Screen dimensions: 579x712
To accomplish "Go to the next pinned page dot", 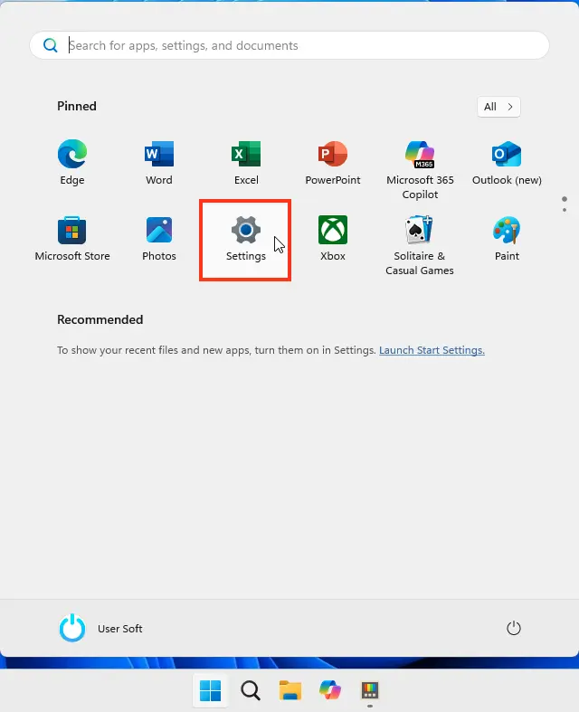I will coord(565,210).
